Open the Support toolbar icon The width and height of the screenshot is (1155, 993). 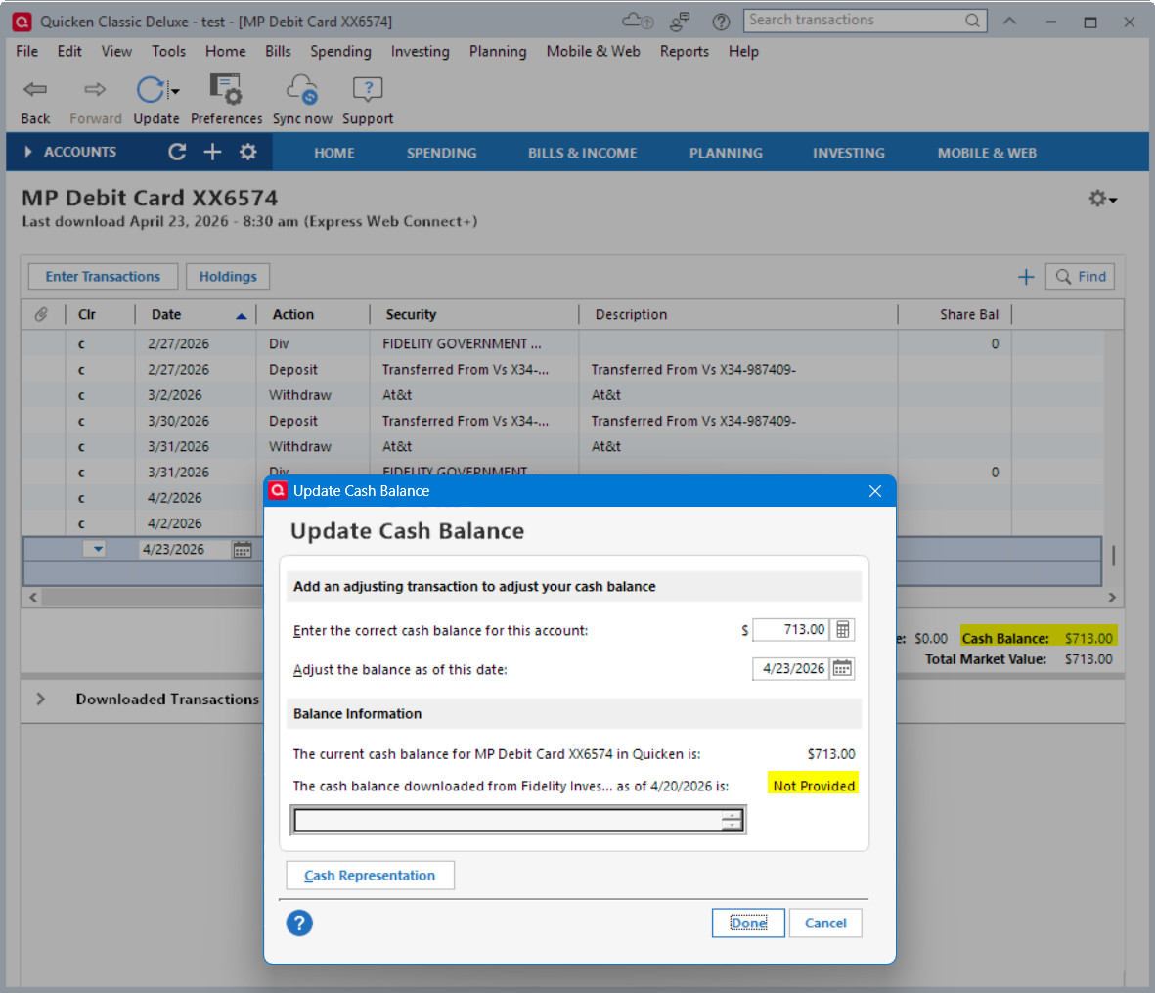[368, 89]
